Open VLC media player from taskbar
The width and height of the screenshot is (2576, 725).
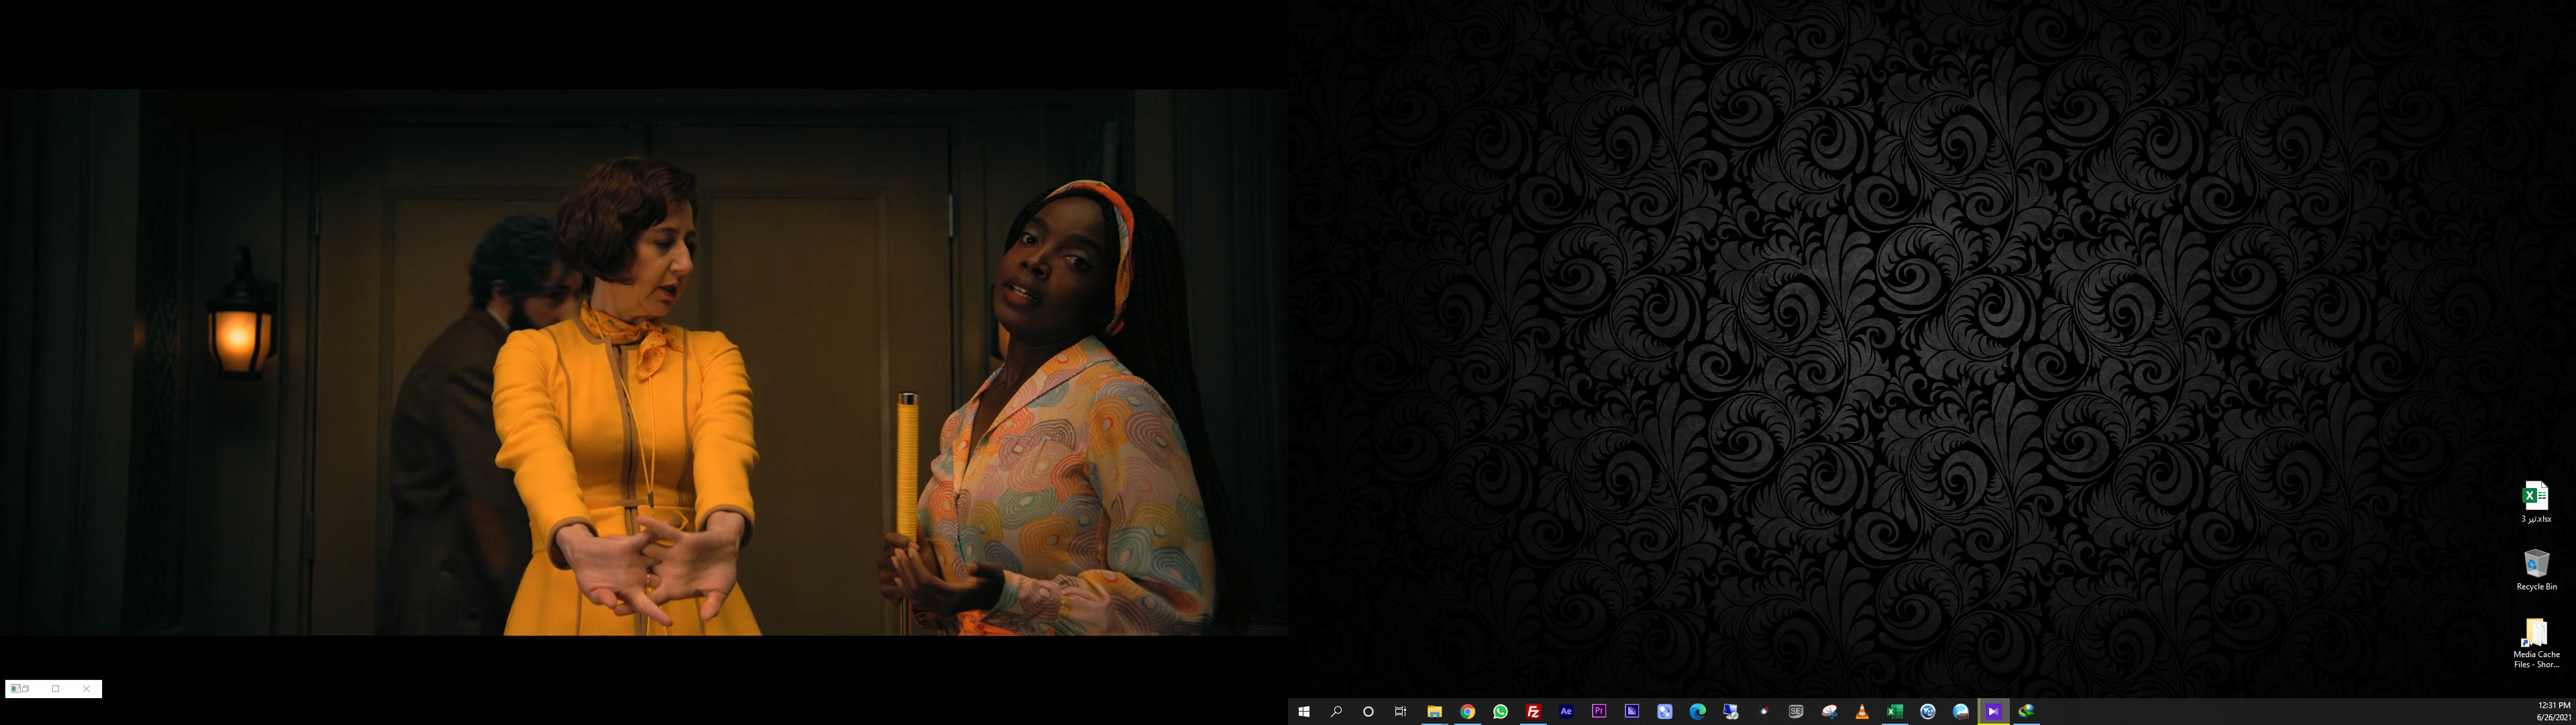tap(1862, 711)
